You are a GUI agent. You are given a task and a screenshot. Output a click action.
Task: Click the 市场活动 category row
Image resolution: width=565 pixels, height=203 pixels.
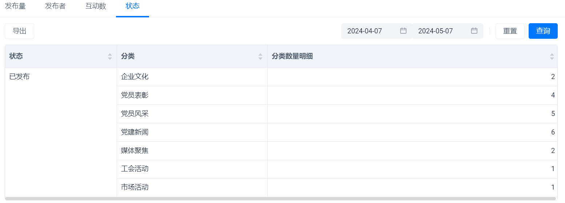point(337,187)
